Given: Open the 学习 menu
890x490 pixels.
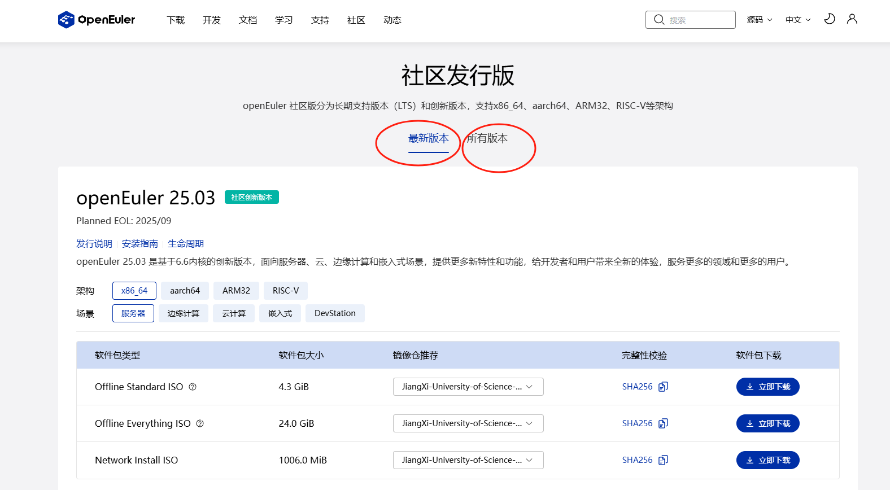Looking at the screenshot, I should [284, 20].
